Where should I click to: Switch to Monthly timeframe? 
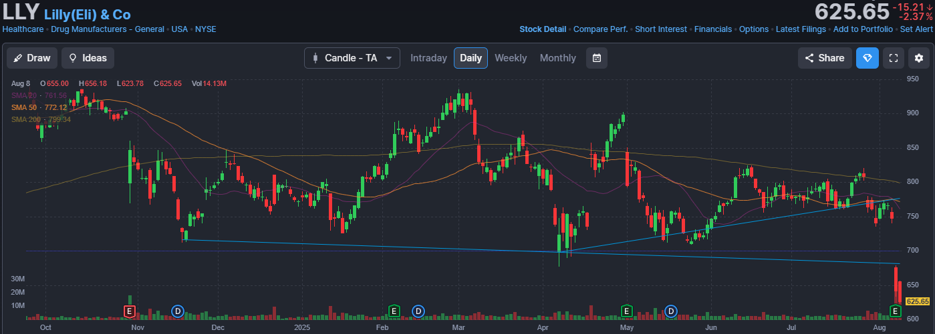pyautogui.click(x=557, y=58)
